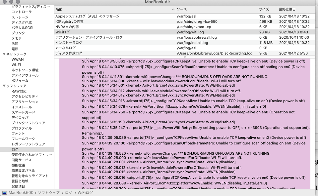Open ディスク作成 in sidebar
The image size is (318, 196).
tap(22, 22)
